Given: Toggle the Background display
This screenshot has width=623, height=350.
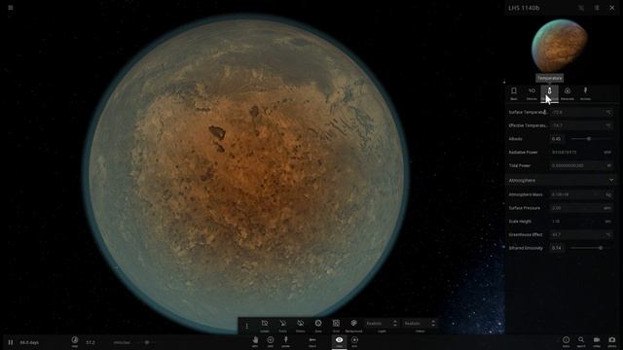Looking at the screenshot, I should tap(353, 326).
